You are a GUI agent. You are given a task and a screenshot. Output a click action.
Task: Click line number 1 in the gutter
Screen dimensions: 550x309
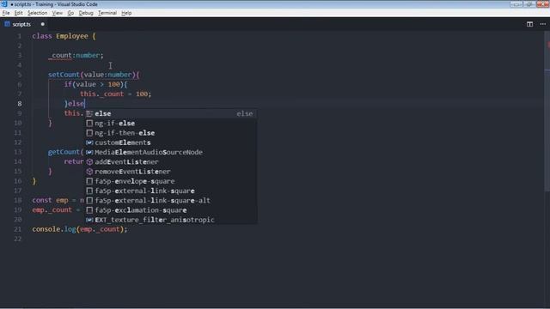(x=19, y=36)
